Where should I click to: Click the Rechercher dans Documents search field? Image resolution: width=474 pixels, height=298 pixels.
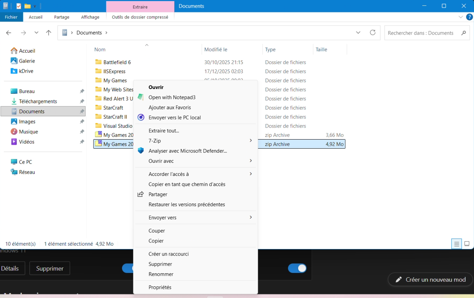(420, 33)
